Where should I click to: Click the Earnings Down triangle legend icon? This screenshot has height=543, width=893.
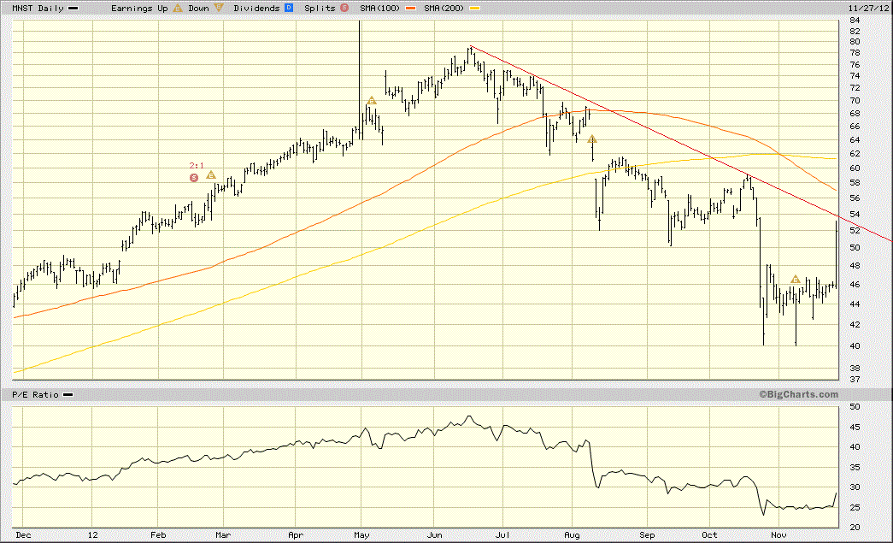(x=219, y=8)
